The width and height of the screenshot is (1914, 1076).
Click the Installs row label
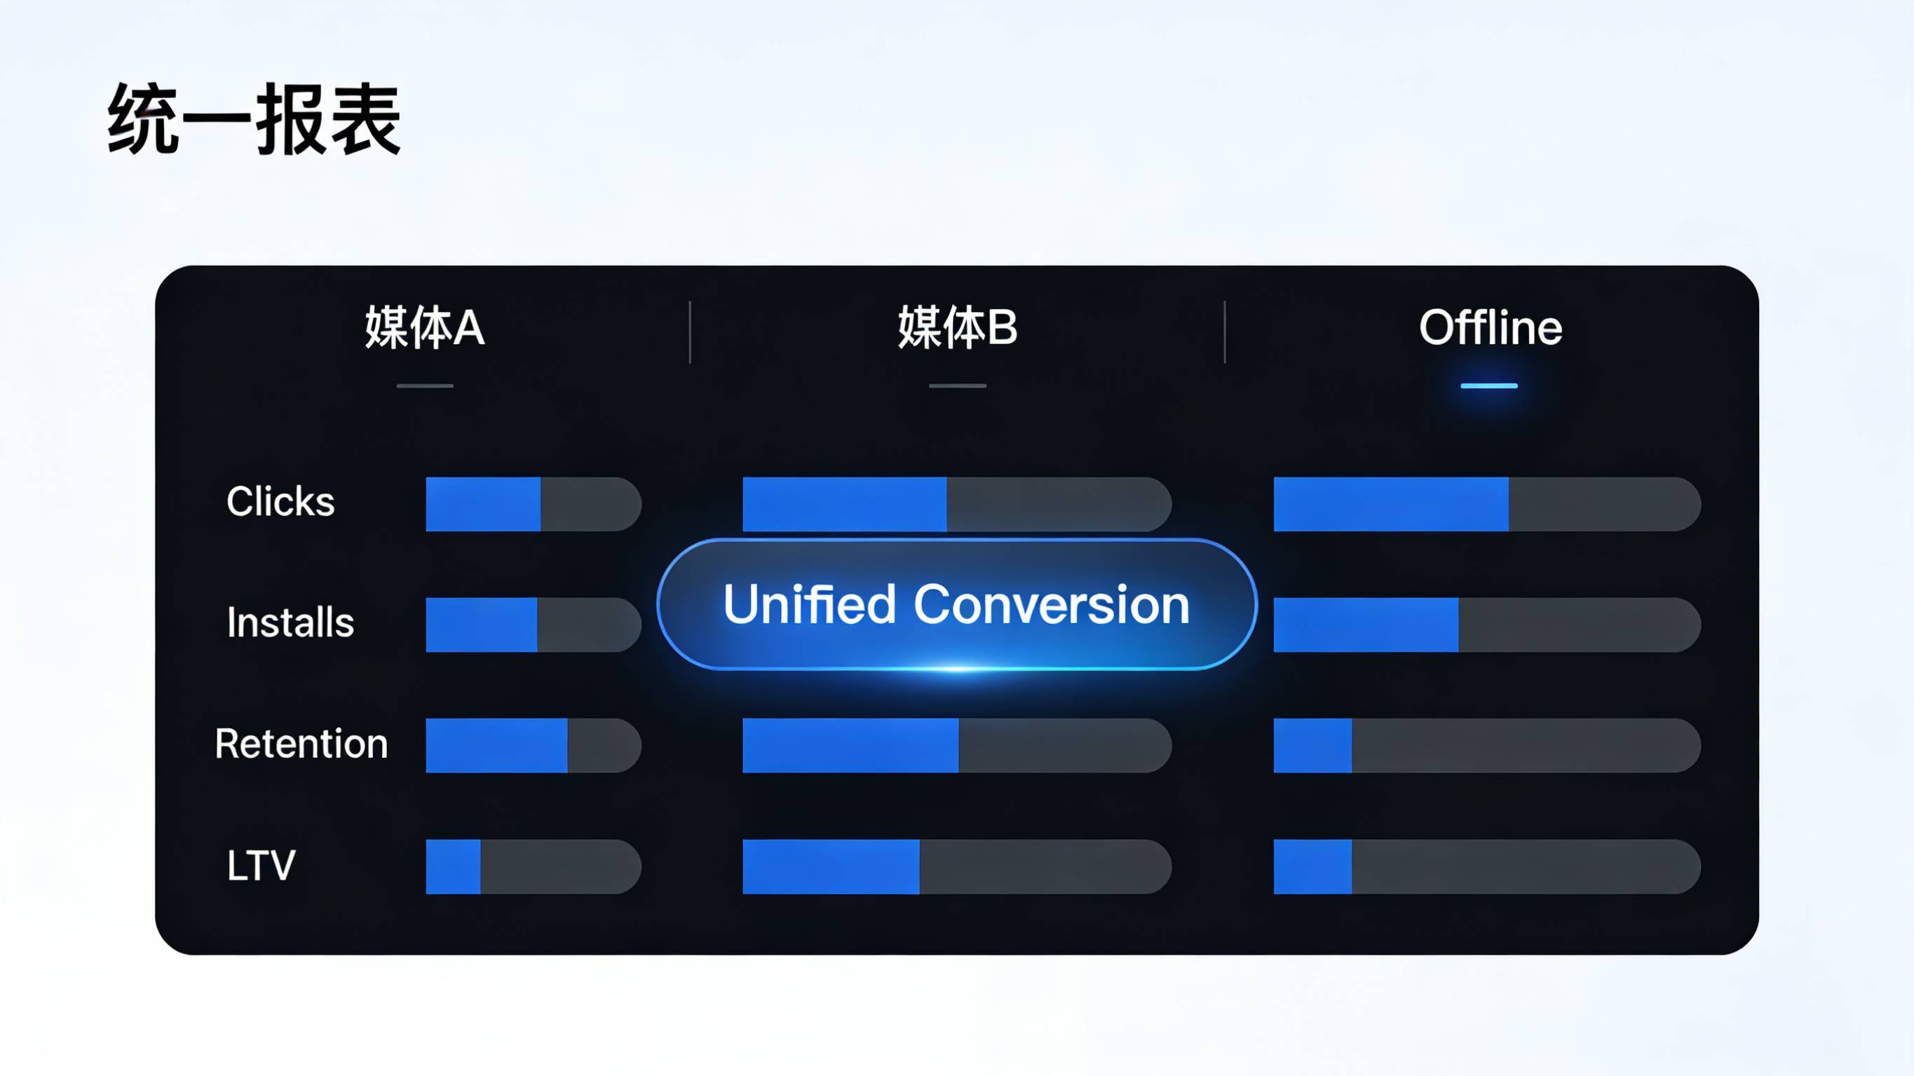point(290,622)
